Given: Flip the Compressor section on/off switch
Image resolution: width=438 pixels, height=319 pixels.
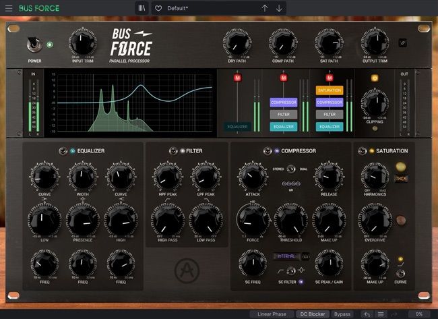Looking at the screenshot, I should coord(268,151).
